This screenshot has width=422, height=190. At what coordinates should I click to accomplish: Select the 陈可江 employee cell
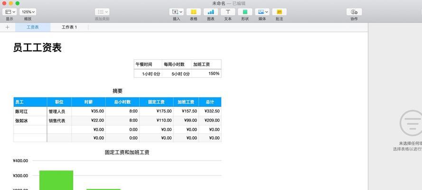pos(30,111)
